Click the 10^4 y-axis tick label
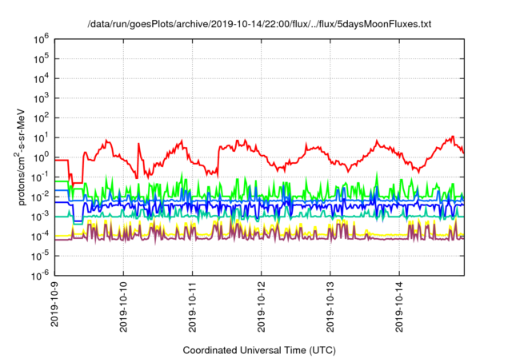The image size is (512, 358). 41,78
